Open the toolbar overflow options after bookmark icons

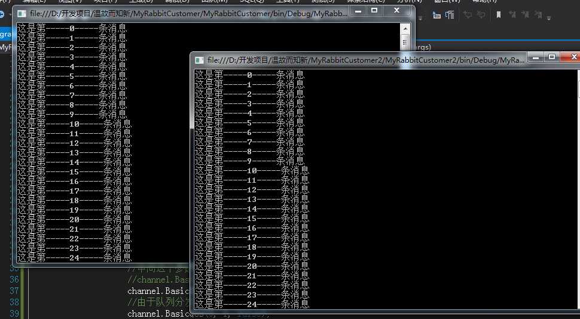point(549,18)
